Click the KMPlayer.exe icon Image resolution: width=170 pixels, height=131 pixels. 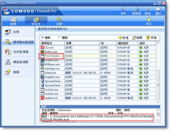[42, 64]
